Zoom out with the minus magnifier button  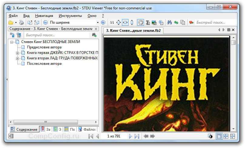[45, 23]
